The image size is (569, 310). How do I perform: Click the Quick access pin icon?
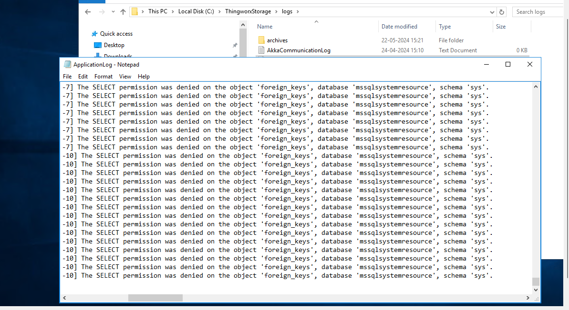[x=95, y=33]
